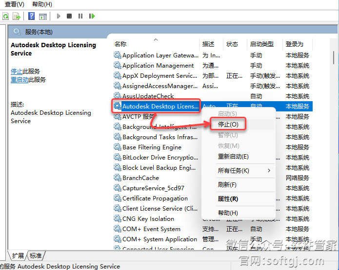Click the Export List toolbar icon
Screen dimensions: 339x270
click(17, 16)
